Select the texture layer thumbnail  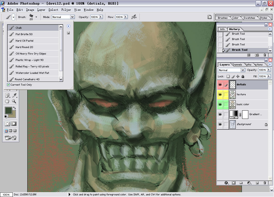coord(233,95)
